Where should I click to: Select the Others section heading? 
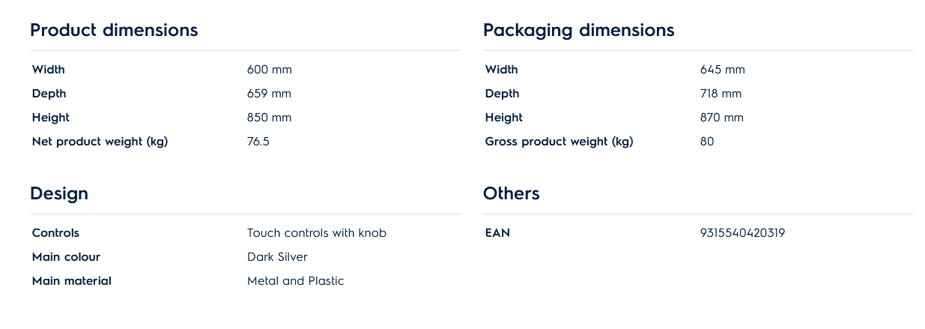511,193
